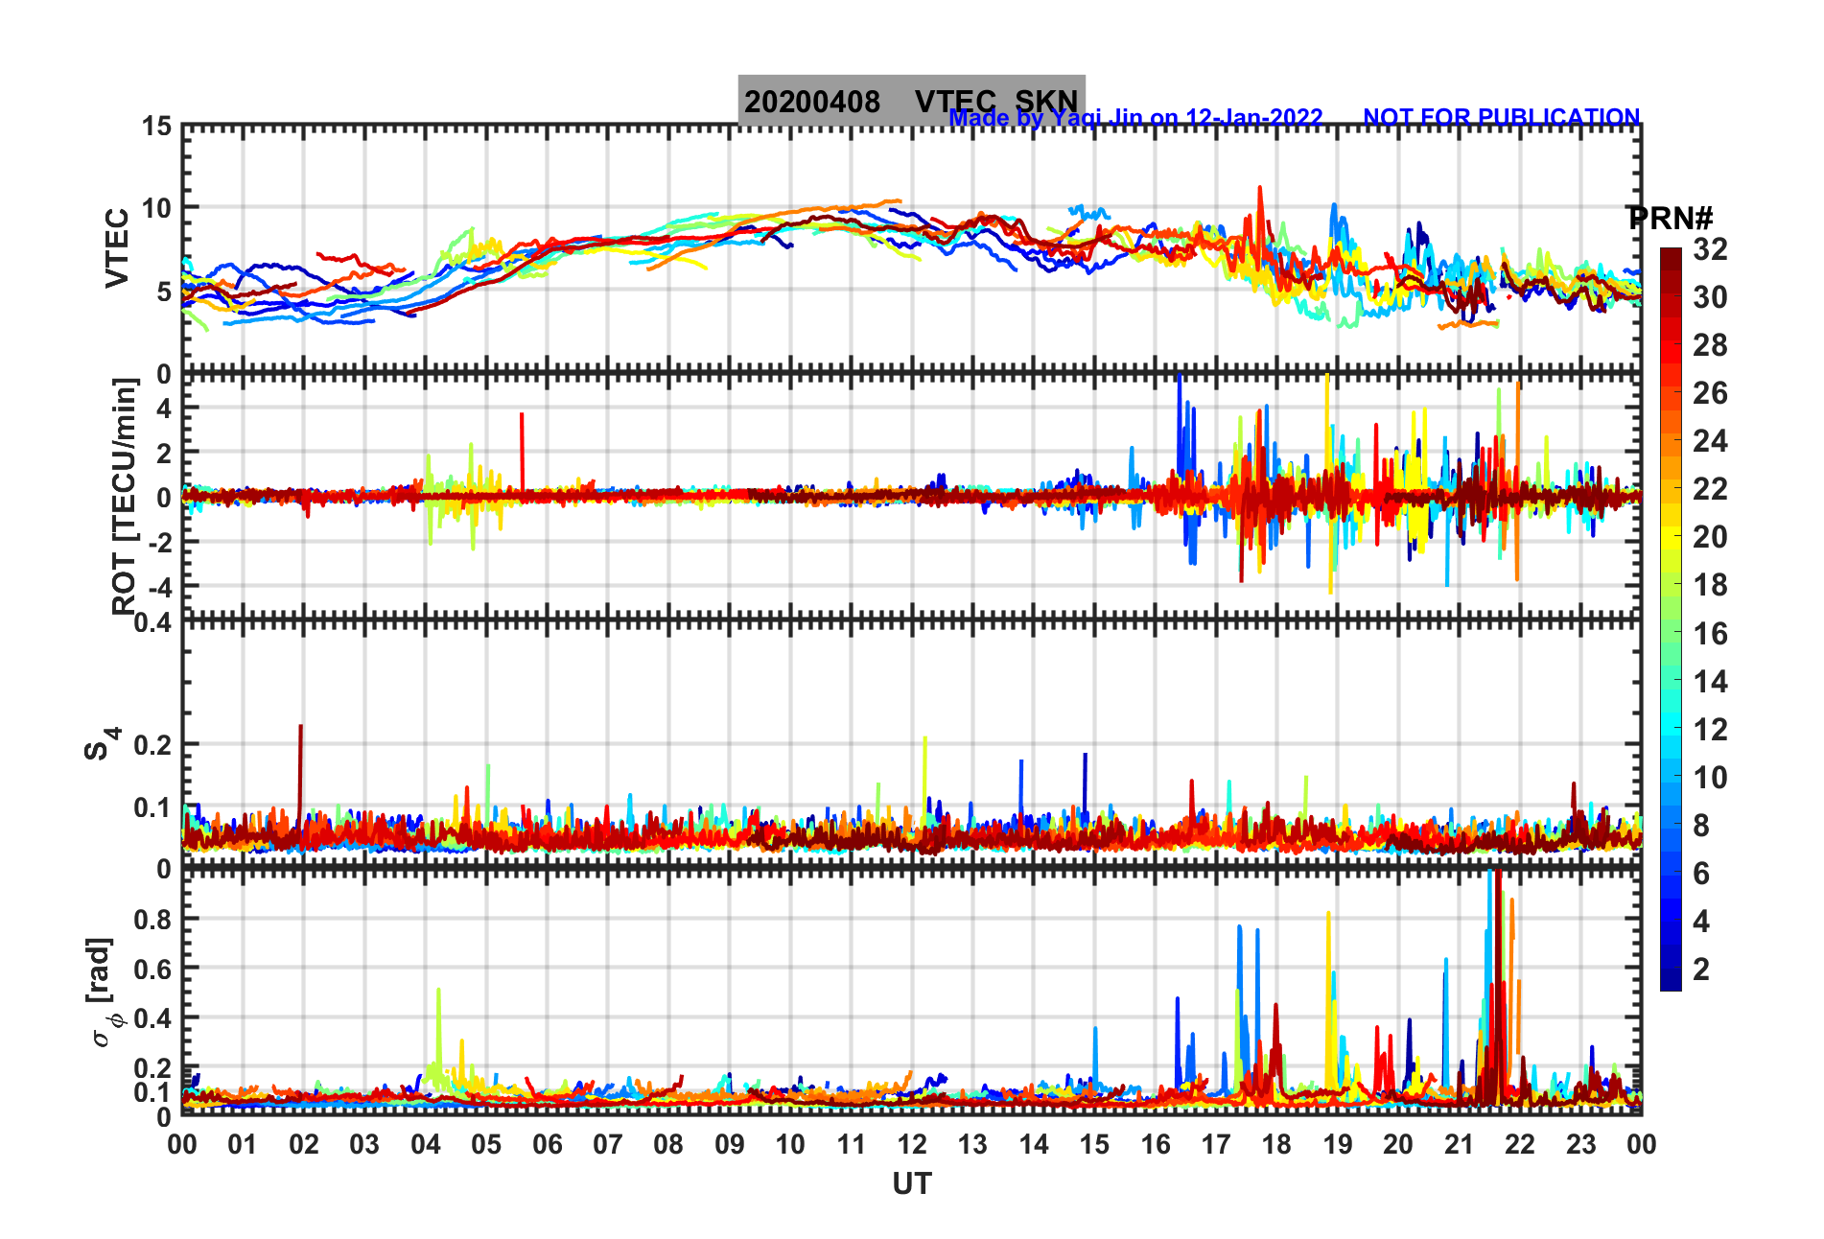The height and width of the screenshot is (1239, 1824).
Task: Click the "12" label on the PRN colorbar
Action: [x=1710, y=730]
